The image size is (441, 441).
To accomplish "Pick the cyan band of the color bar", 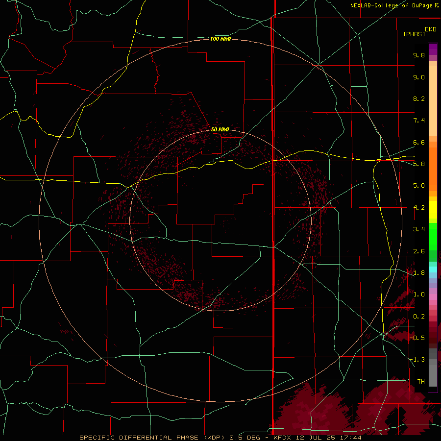I will 433,269.
